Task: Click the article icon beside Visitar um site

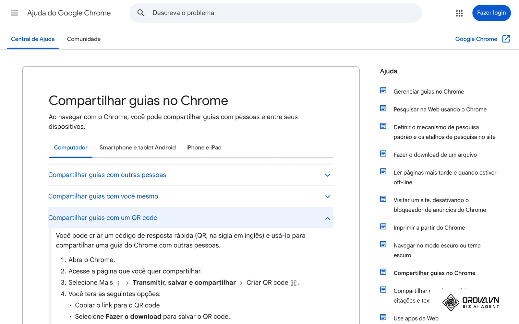Action: (x=383, y=199)
